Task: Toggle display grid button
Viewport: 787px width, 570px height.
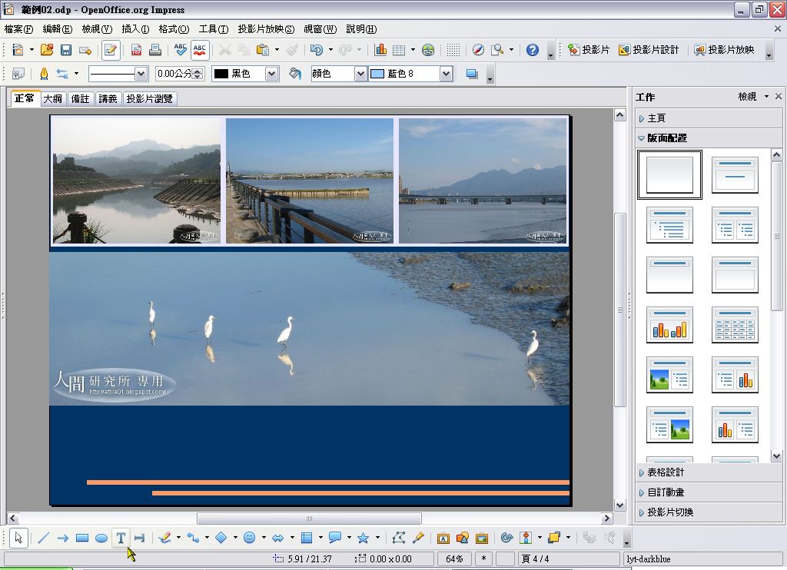Action: pos(453,50)
